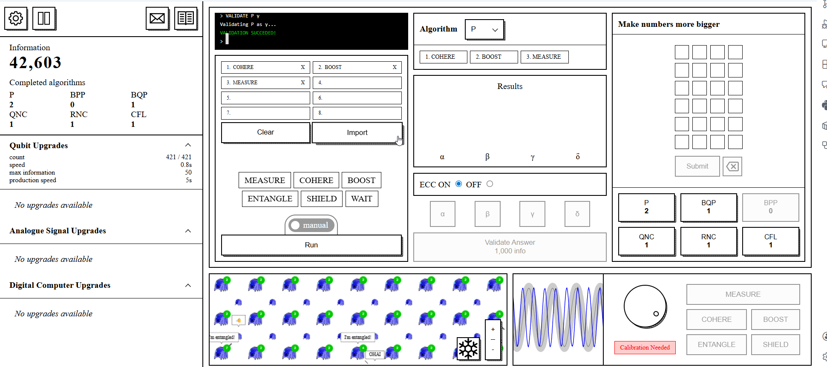
Task: Remove the COHERE step with its X
Action: [303, 67]
